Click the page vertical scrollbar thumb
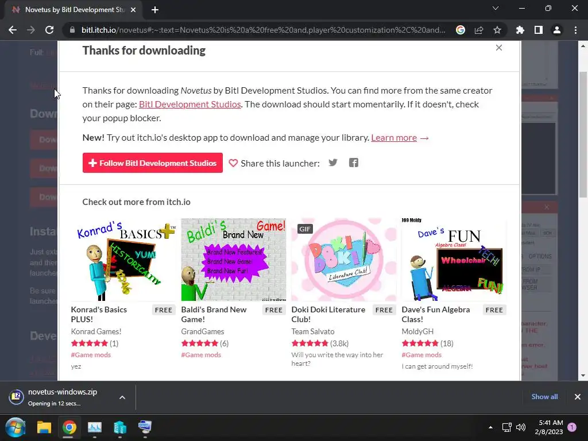 click(583, 134)
